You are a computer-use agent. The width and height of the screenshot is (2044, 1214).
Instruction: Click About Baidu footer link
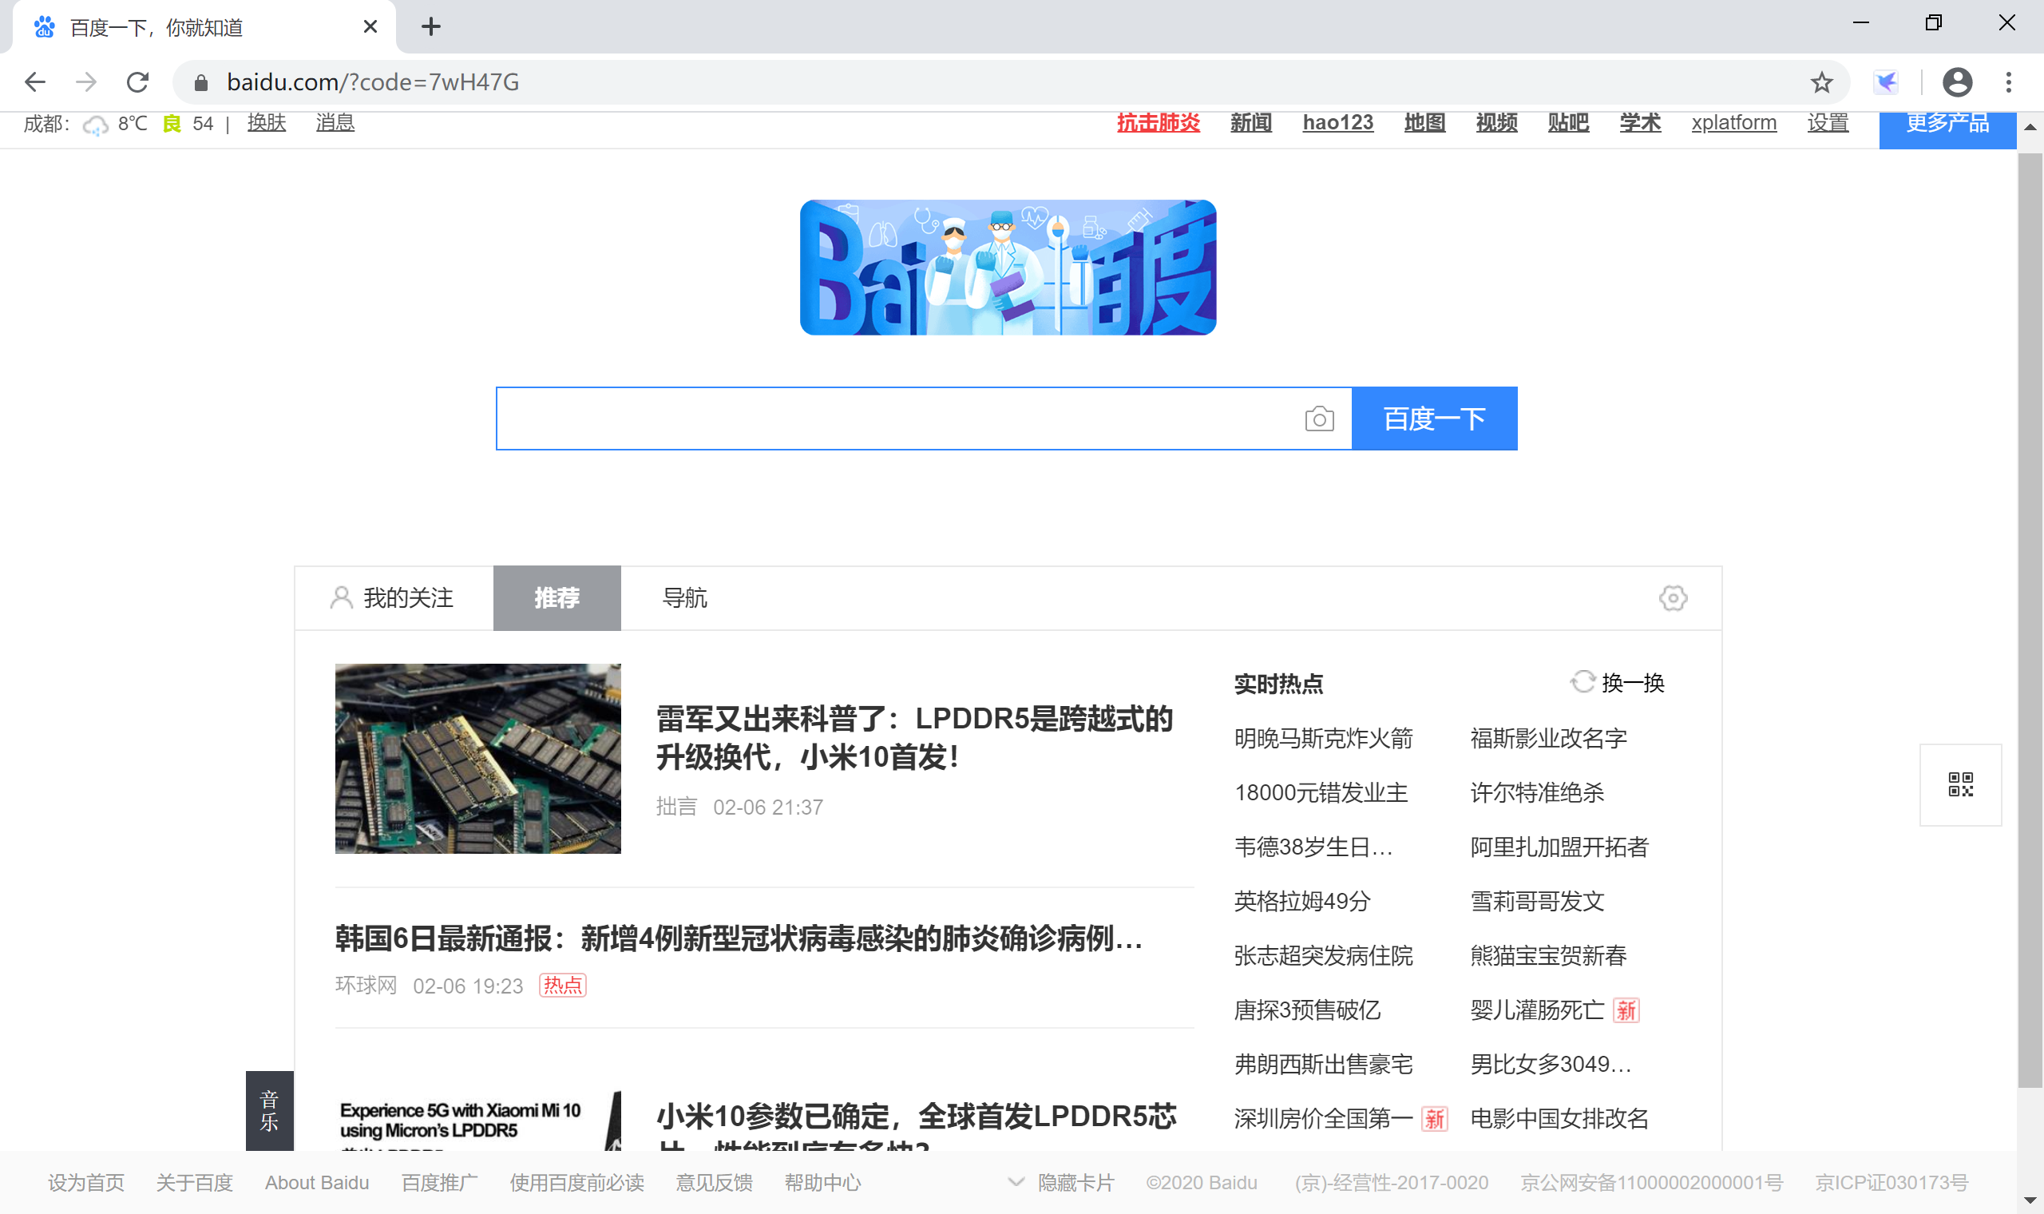click(x=316, y=1182)
